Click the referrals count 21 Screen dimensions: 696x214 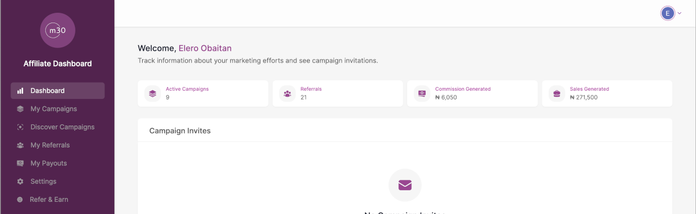(303, 97)
